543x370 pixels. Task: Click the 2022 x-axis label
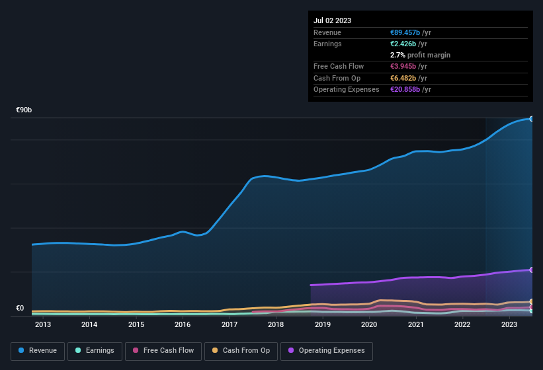click(x=462, y=324)
